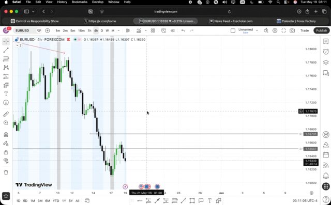Viewport: 331px width, 205px height.
Task: Take a chart snapshot with camera
Action: pos(292,30)
